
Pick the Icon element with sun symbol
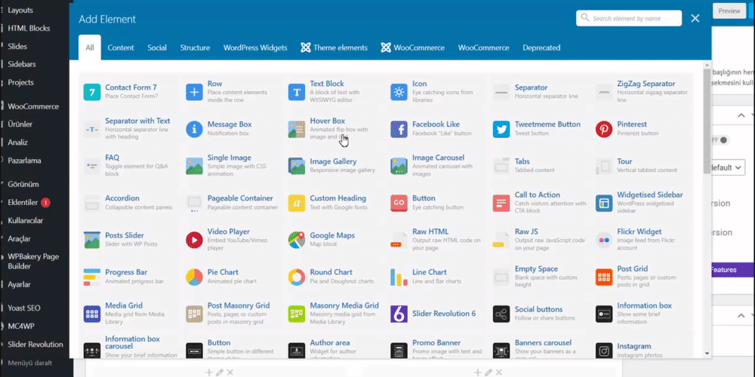click(x=399, y=92)
